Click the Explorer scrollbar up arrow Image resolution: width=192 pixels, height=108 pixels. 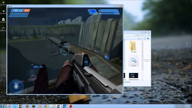pyautogui.click(x=142, y=41)
